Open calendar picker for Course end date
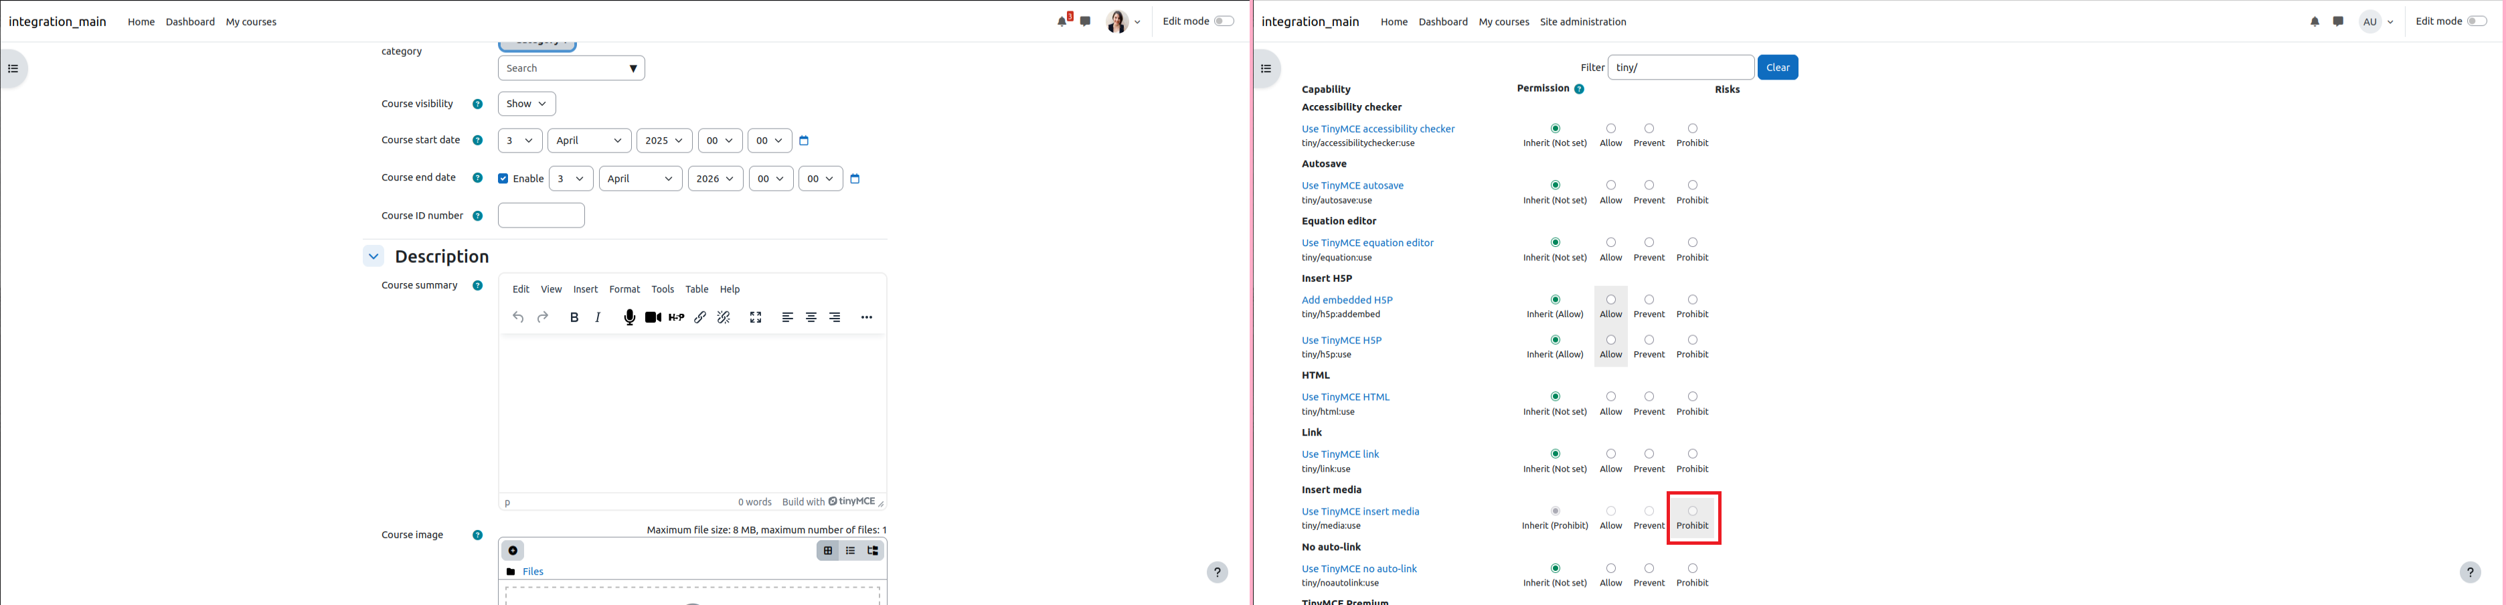Viewport: 2506px width, 605px height. (x=855, y=179)
